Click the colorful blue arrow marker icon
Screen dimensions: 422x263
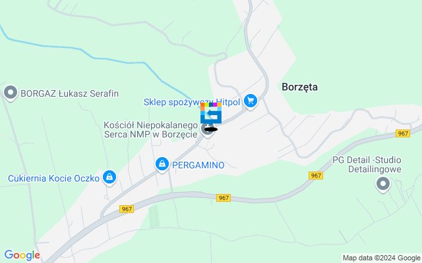(211, 113)
